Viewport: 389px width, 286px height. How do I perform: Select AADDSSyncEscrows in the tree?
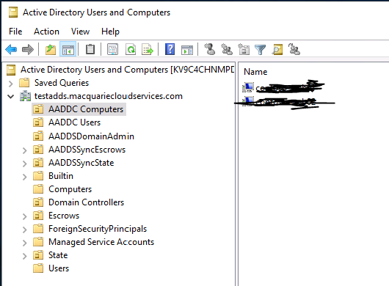(87, 150)
